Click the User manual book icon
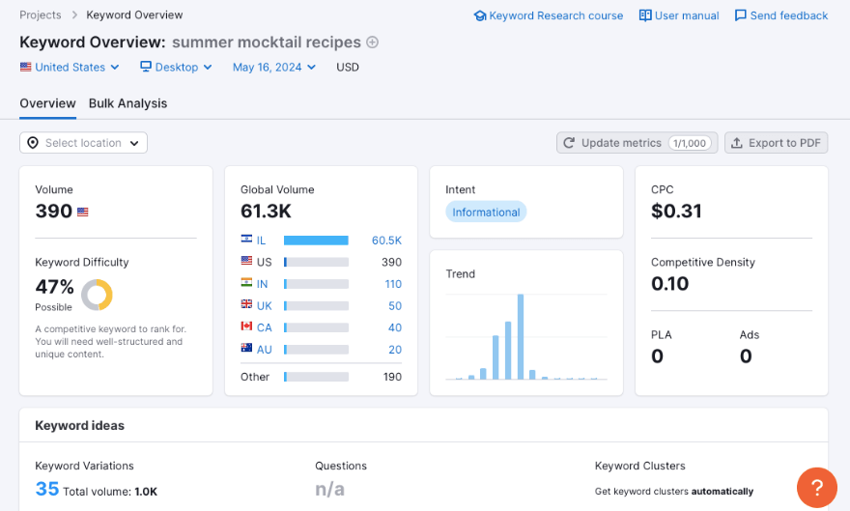Viewport: 850px width, 511px height. [645, 15]
